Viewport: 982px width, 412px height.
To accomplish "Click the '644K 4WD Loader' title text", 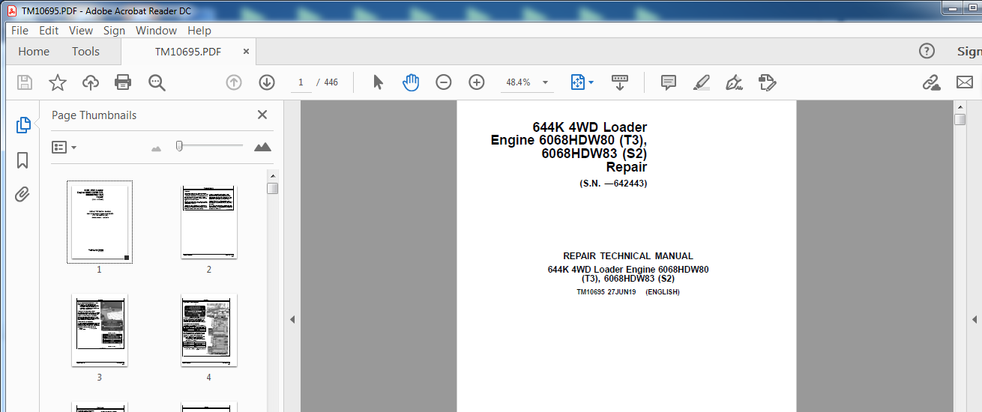I will tap(589, 127).
